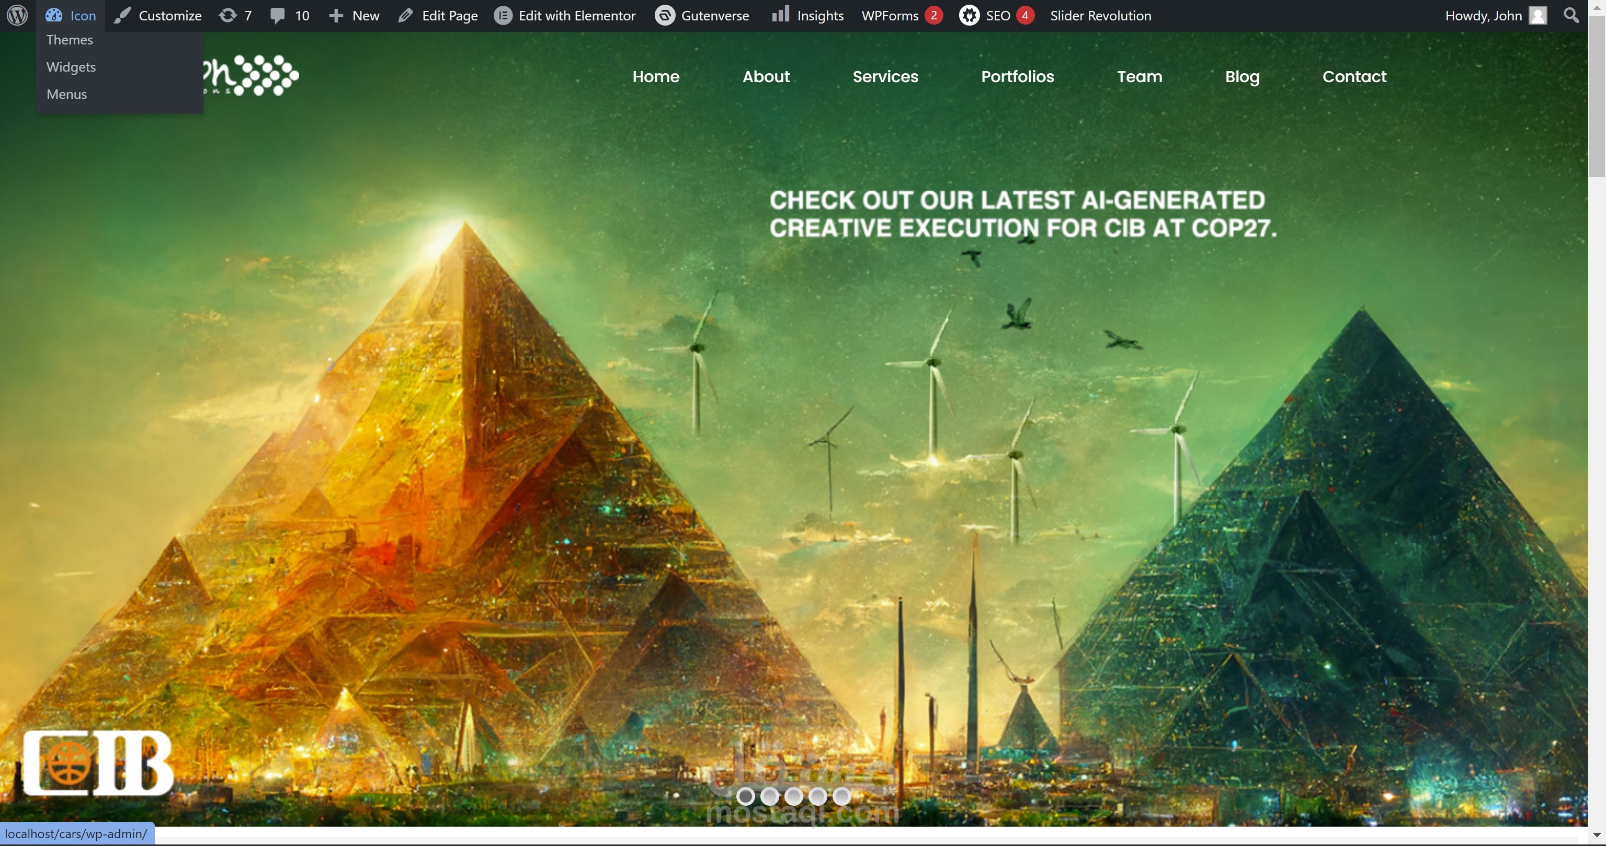Select the first slider pagination dot
Viewport: 1606px width, 846px height.
click(746, 796)
